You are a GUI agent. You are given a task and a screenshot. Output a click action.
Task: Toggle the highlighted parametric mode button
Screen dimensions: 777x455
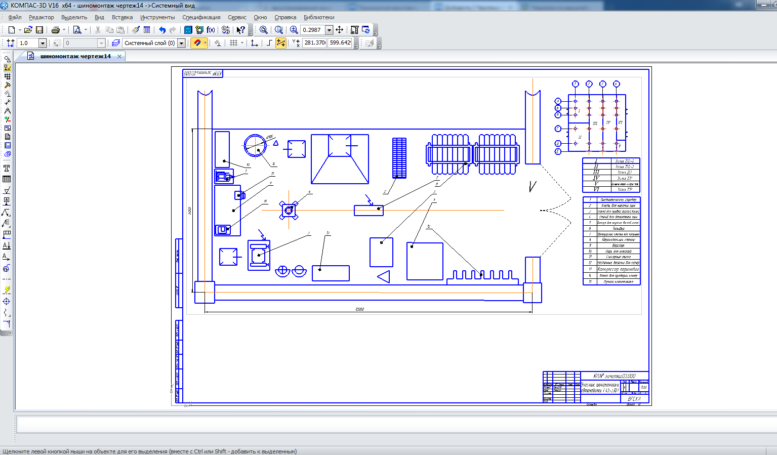[x=280, y=43]
